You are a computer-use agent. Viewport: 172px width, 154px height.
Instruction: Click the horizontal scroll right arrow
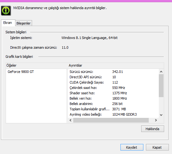click(156, 120)
